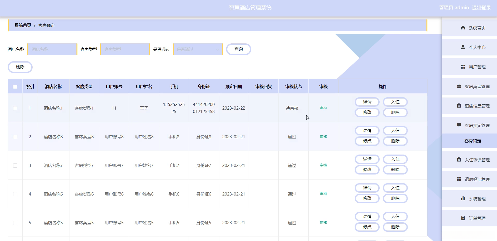This screenshot has height=241, width=497.
Task: Open 详情 for 酒店名称1 row
Action: tap(367, 102)
